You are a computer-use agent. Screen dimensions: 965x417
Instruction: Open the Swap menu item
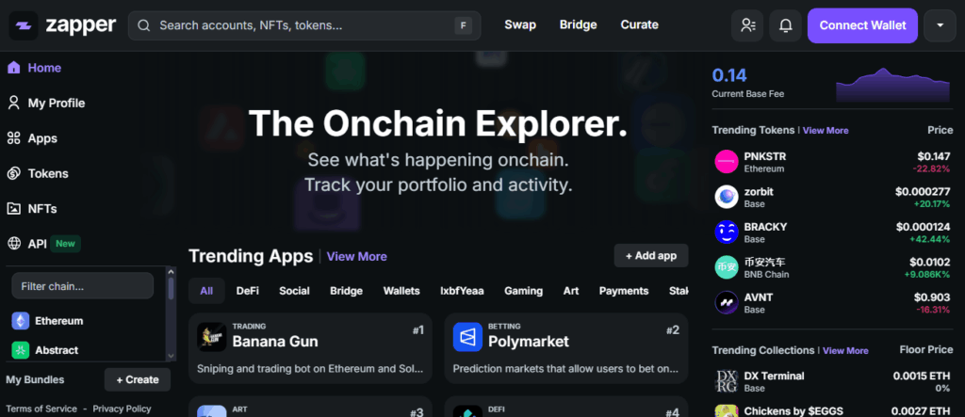point(520,25)
